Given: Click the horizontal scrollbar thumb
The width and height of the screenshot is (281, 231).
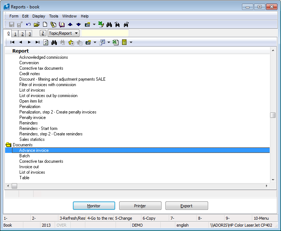Looking at the screenshot, I should (x=14, y=186).
